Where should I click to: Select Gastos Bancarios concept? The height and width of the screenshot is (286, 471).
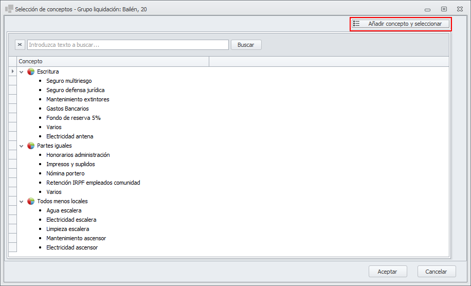(x=67, y=109)
